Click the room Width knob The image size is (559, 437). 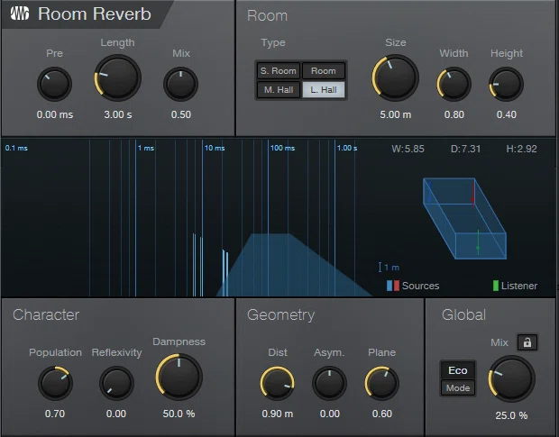[454, 85]
